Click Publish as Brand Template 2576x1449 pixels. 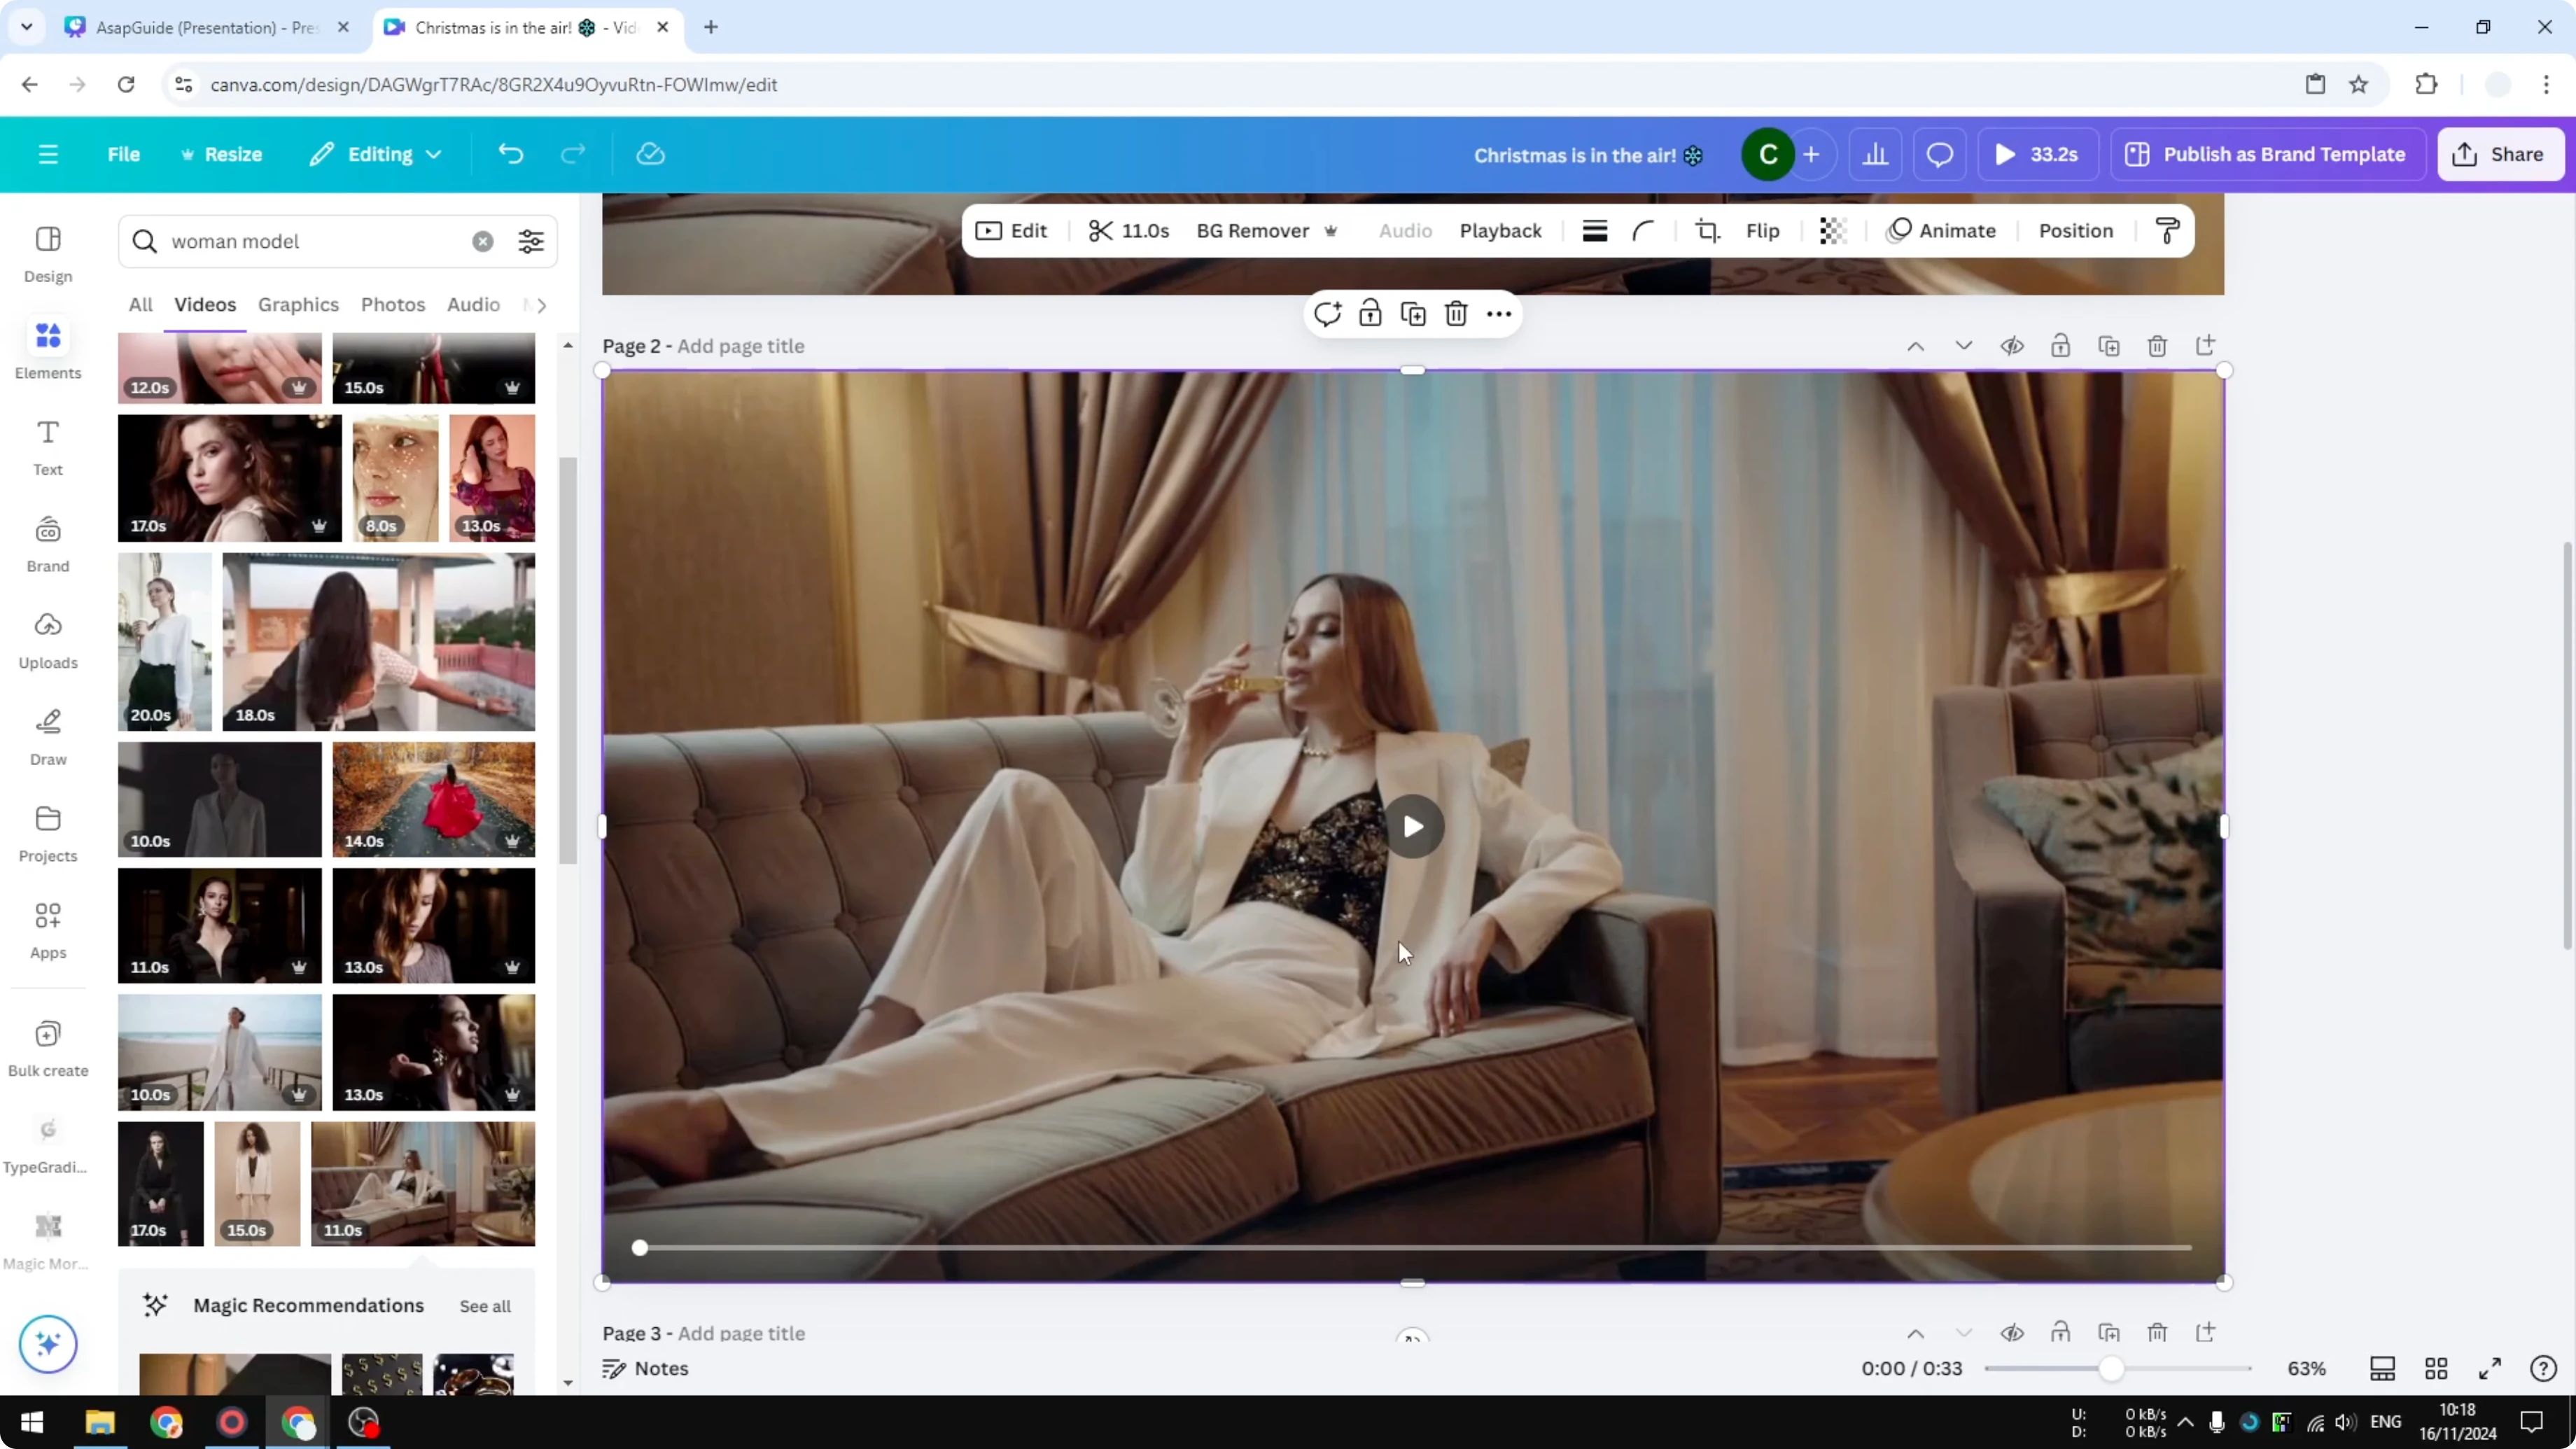click(2267, 154)
